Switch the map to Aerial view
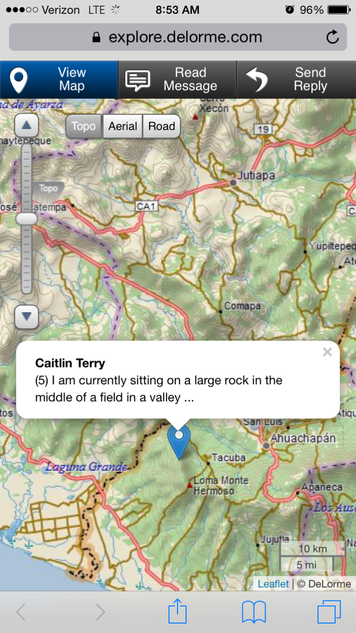Image resolution: width=356 pixels, height=633 pixels. pos(123,127)
